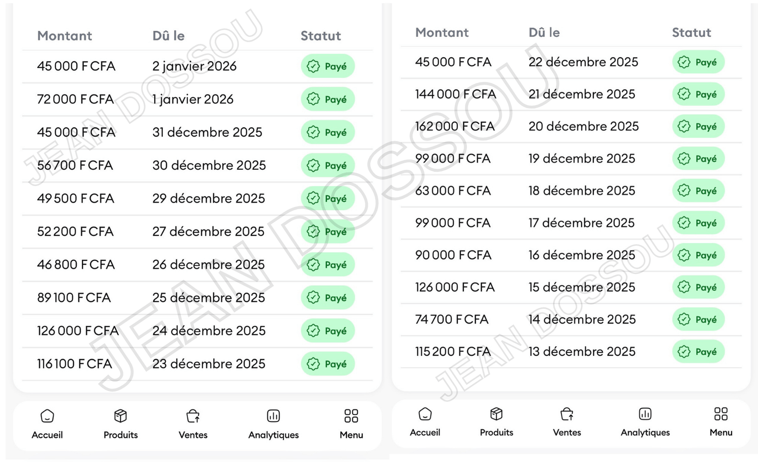
Task: Tap Accueil home icon in right panel
Action: (425, 414)
